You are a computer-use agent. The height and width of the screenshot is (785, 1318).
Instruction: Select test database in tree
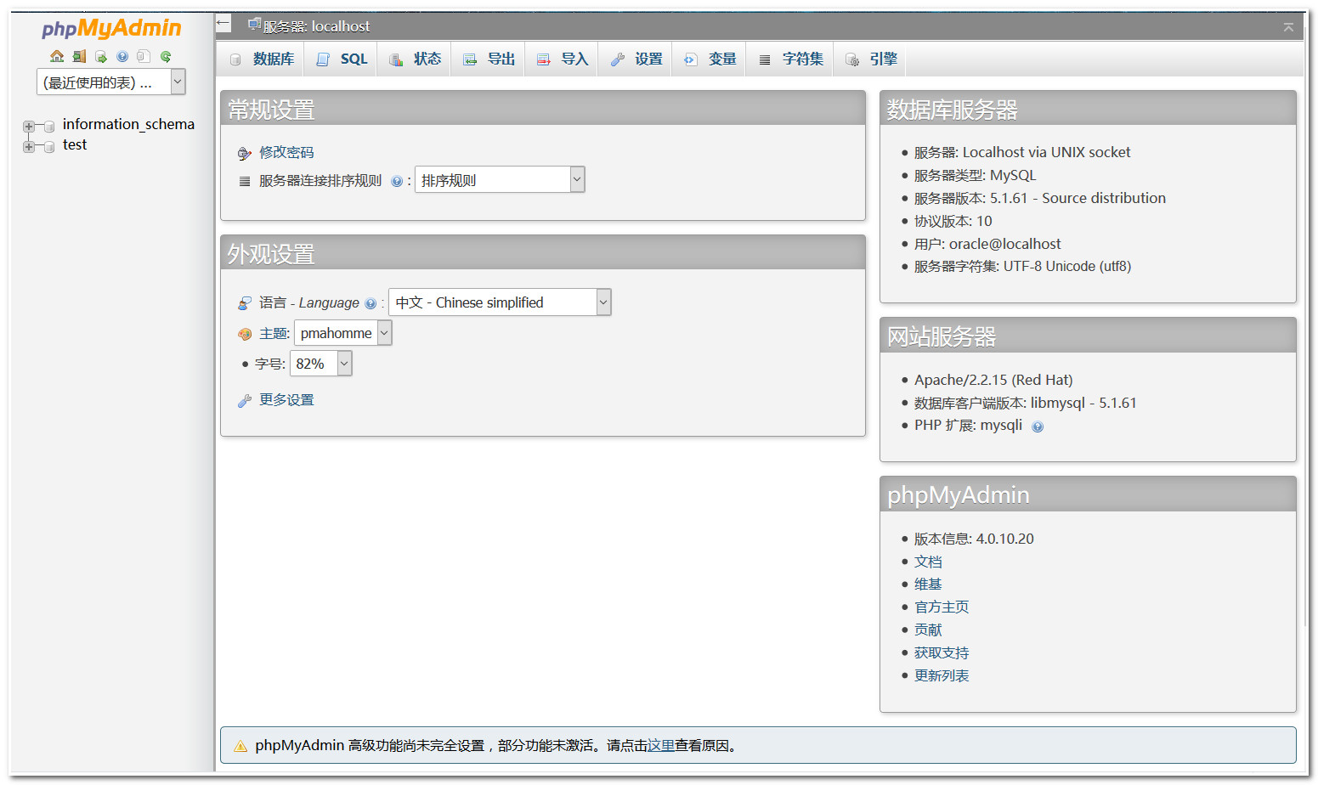pos(75,144)
